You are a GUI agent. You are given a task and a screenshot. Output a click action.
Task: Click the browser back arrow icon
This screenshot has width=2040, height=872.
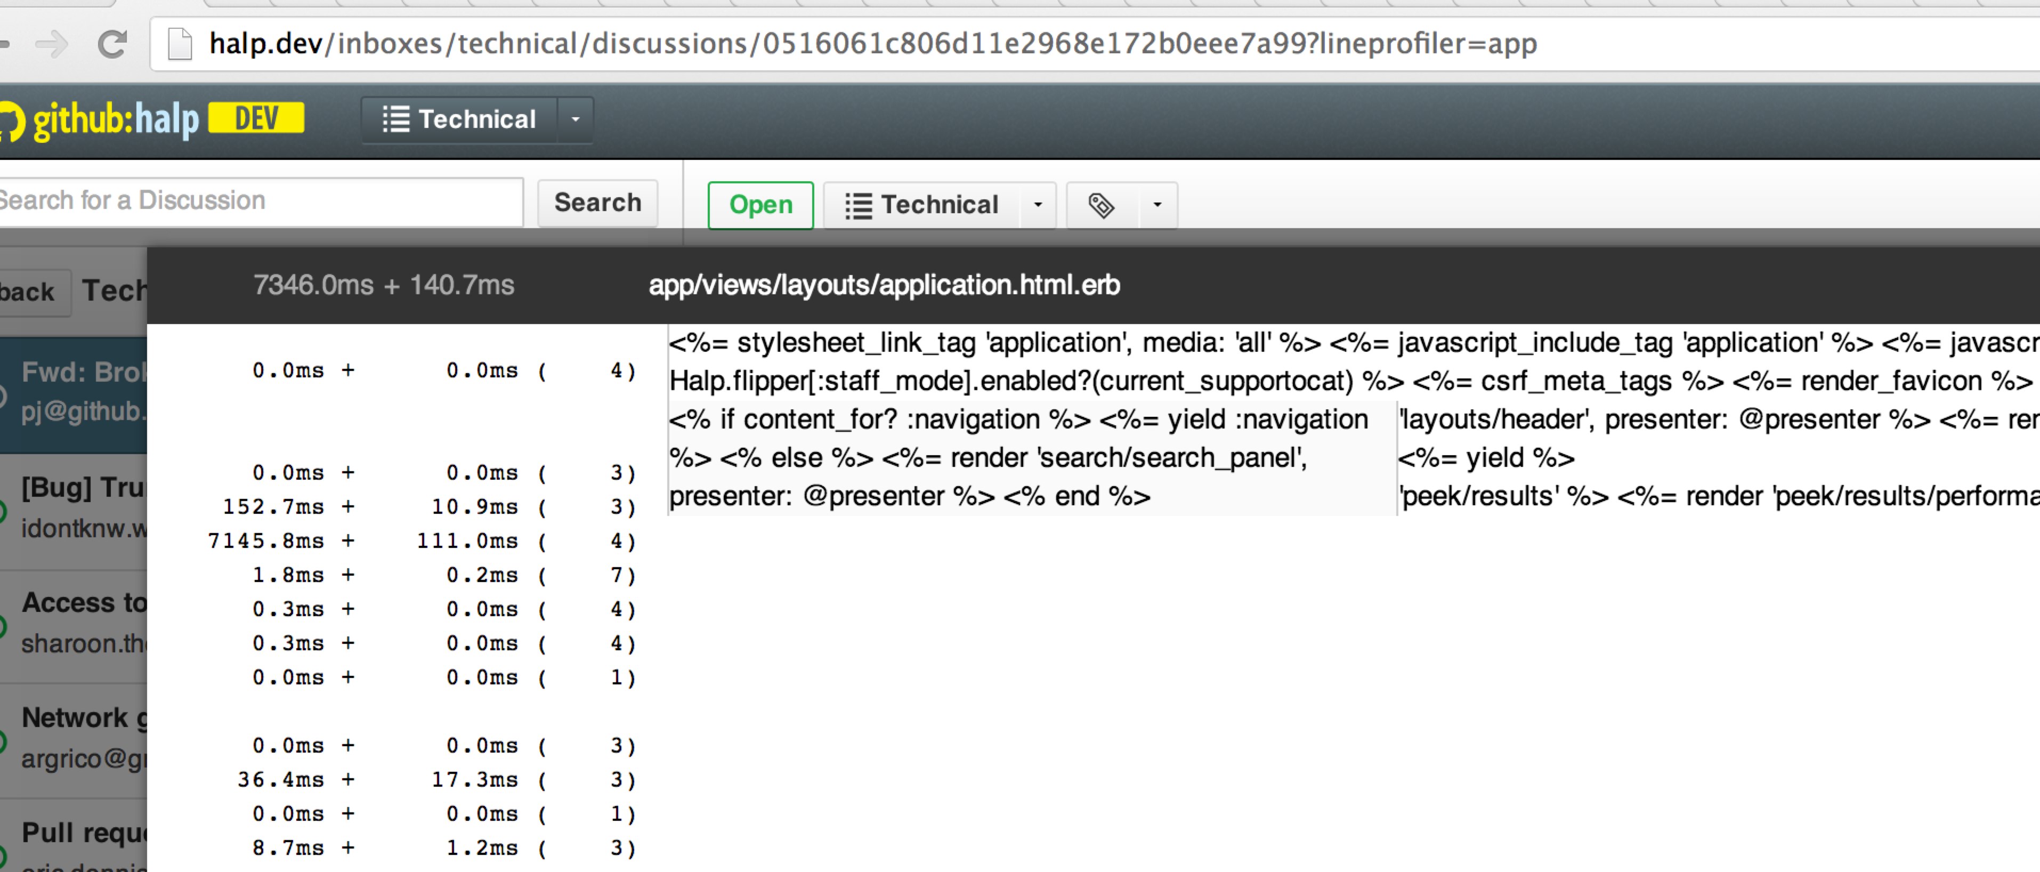pos(6,39)
